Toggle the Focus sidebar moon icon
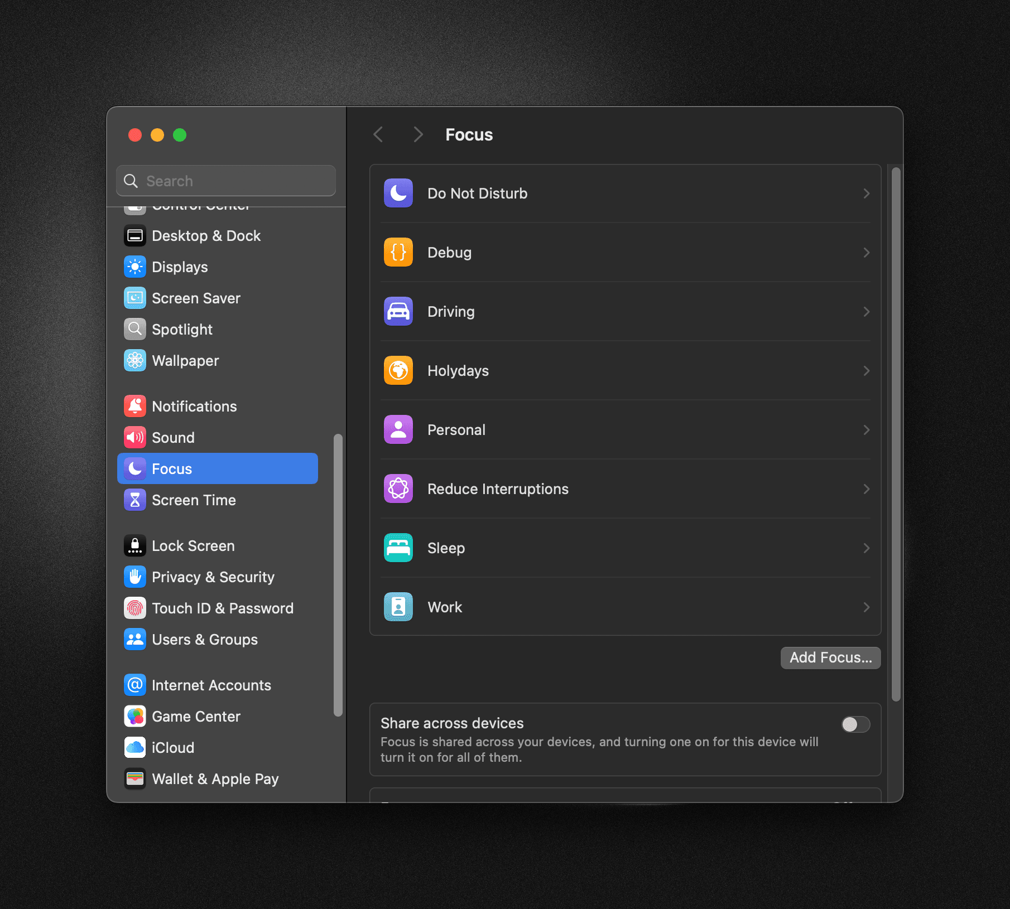The height and width of the screenshot is (909, 1010). point(134,468)
